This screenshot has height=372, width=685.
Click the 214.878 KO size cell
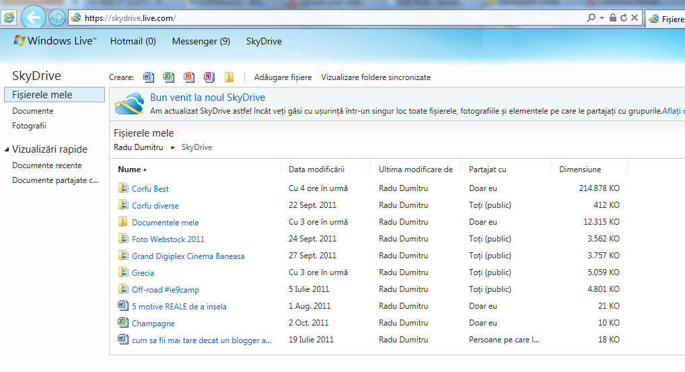coord(599,188)
